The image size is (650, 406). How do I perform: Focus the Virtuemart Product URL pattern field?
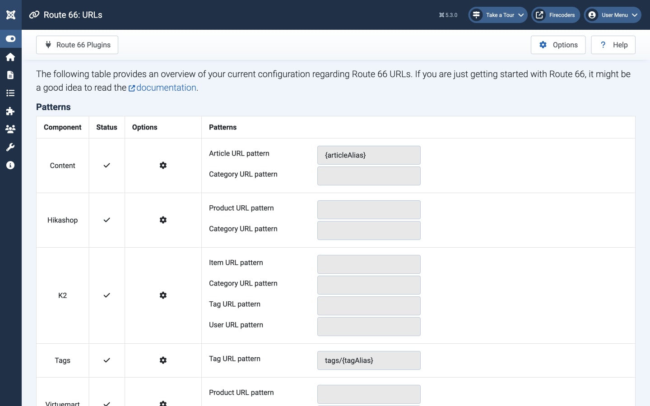click(x=369, y=394)
